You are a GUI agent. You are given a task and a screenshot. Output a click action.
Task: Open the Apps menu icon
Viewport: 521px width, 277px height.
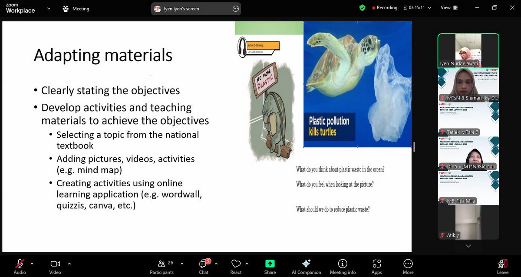tap(376, 264)
